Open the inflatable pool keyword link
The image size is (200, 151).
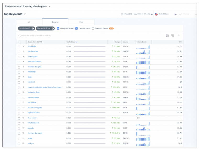pyautogui.click(x=33, y=123)
